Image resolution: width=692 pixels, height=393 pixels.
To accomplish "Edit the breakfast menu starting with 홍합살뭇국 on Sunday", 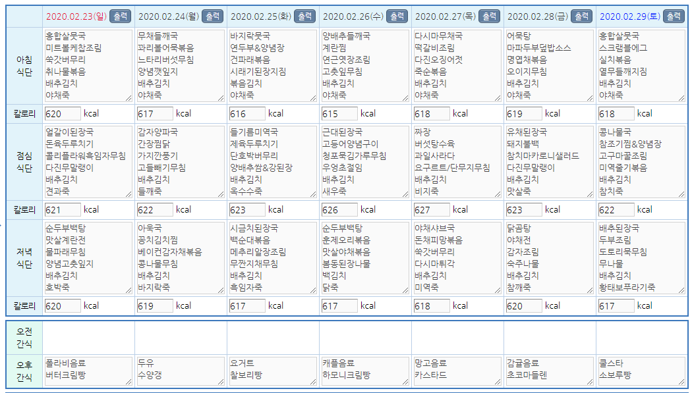I will pos(88,65).
